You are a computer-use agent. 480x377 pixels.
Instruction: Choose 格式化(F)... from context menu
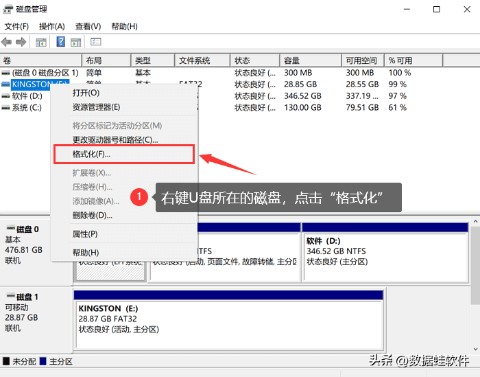[91, 155]
